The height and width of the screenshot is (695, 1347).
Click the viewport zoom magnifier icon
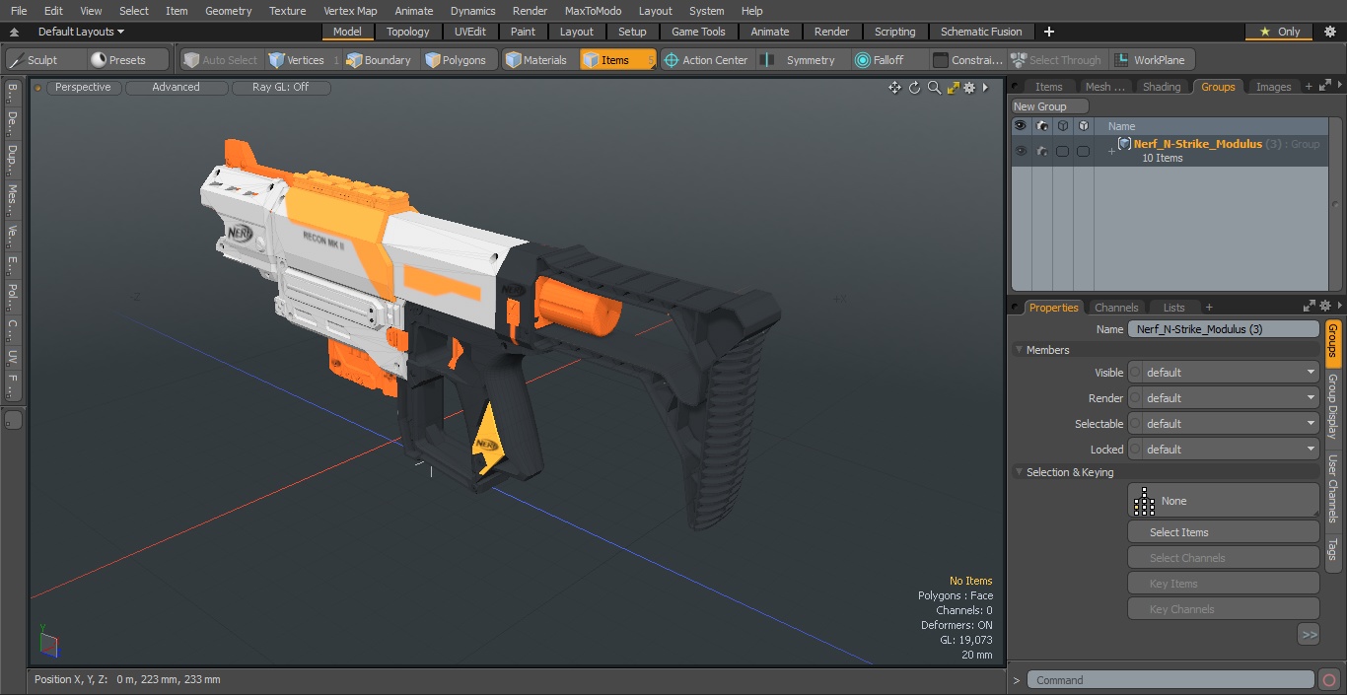(x=934, y=88)
